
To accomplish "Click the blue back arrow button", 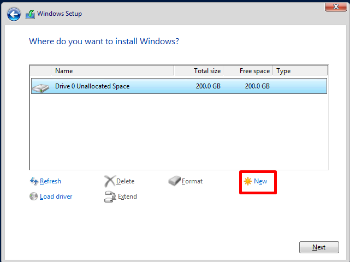I will [x=14, y=14].
